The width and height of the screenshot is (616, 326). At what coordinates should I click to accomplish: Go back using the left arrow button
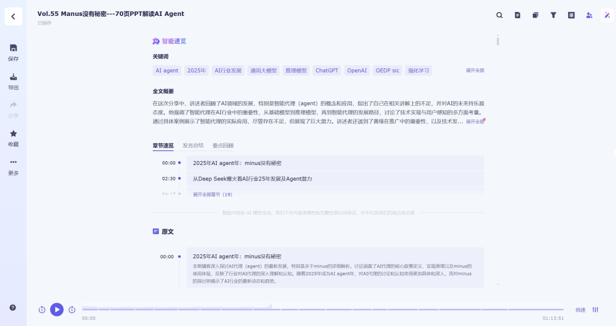pyautogui.click(x=13, y=16)
